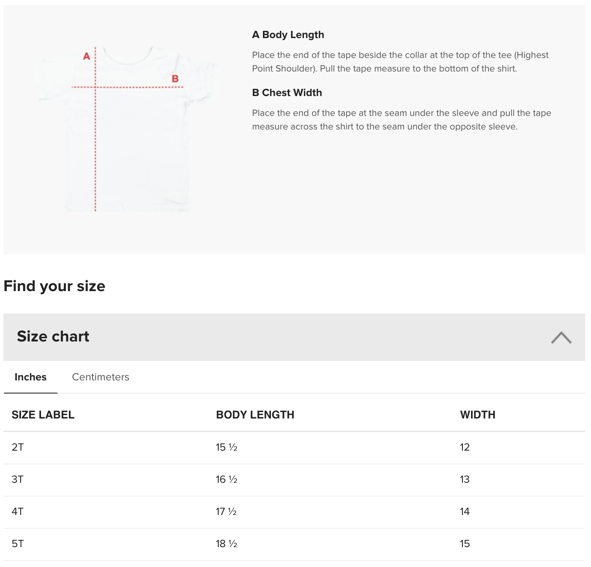Image resolution: width=591 pixels, height=567 pixels.
Task: Click the WIDTH column header
Action: coord(478,415)
